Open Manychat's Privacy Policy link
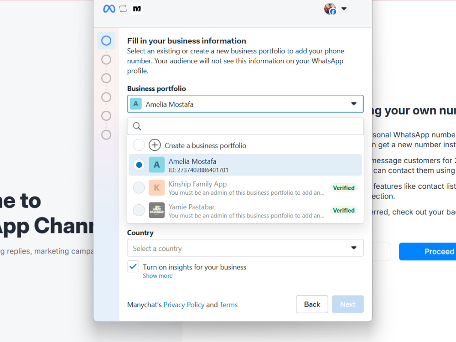Image resolution: width=456 pixels, height=342 pixels. point(184,305)
